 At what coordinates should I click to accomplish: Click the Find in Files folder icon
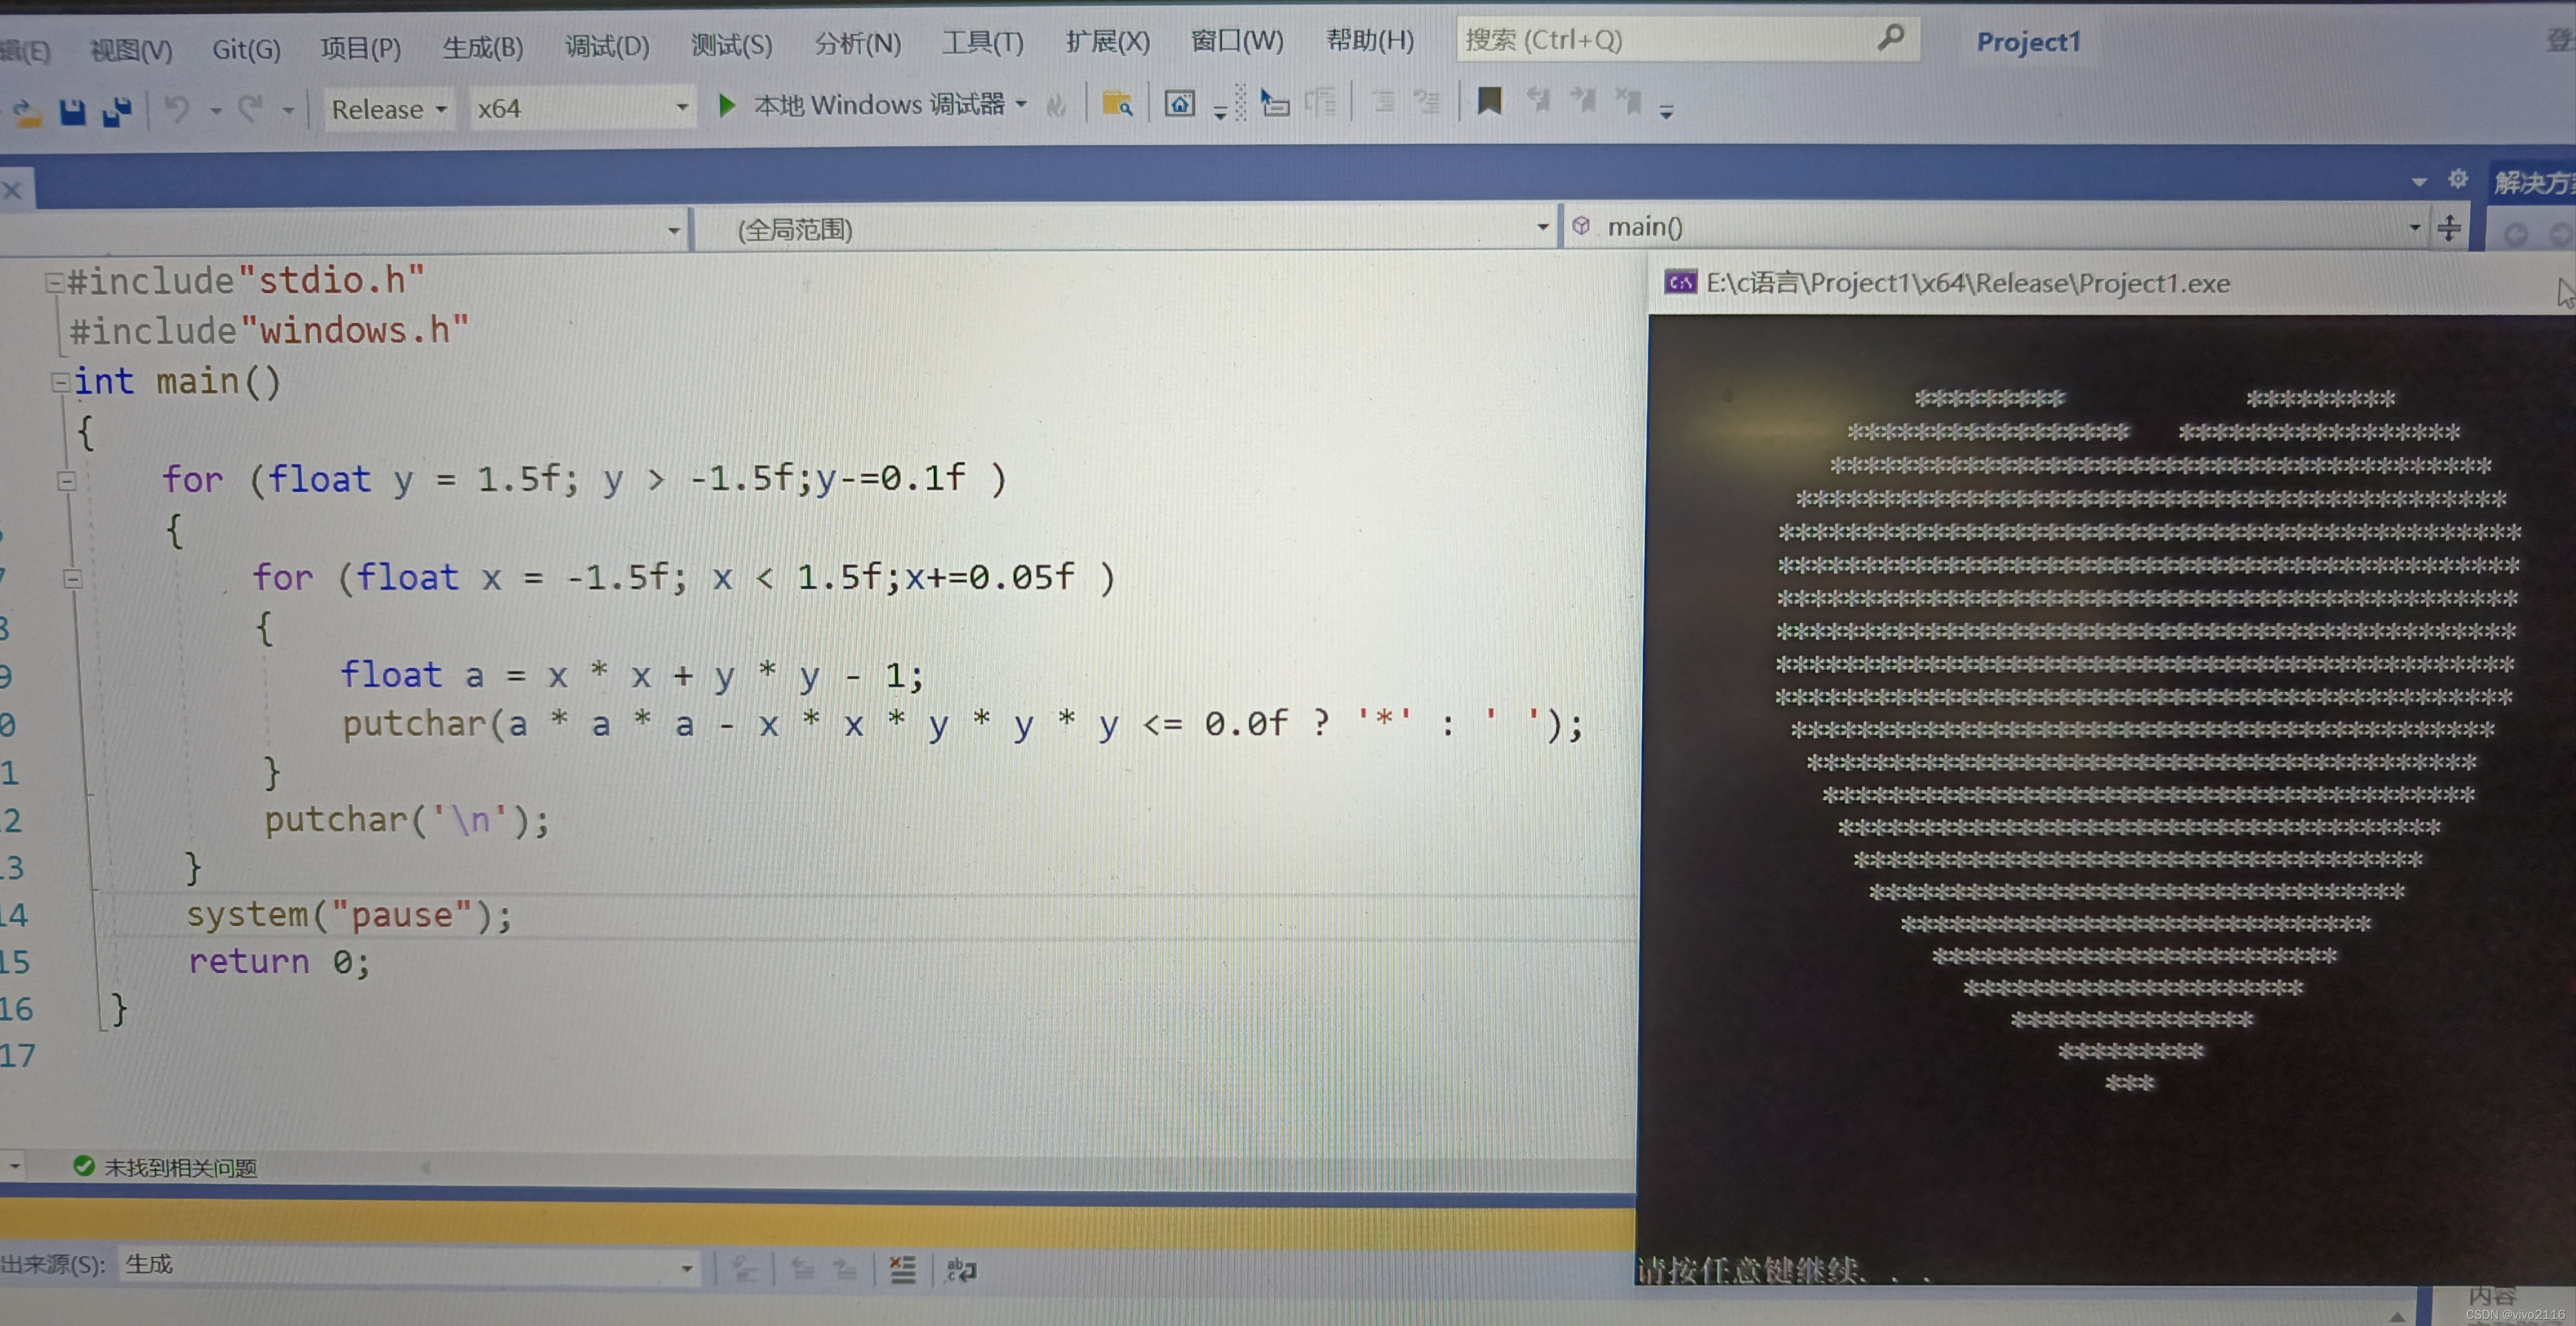[x=1116, y=104]
